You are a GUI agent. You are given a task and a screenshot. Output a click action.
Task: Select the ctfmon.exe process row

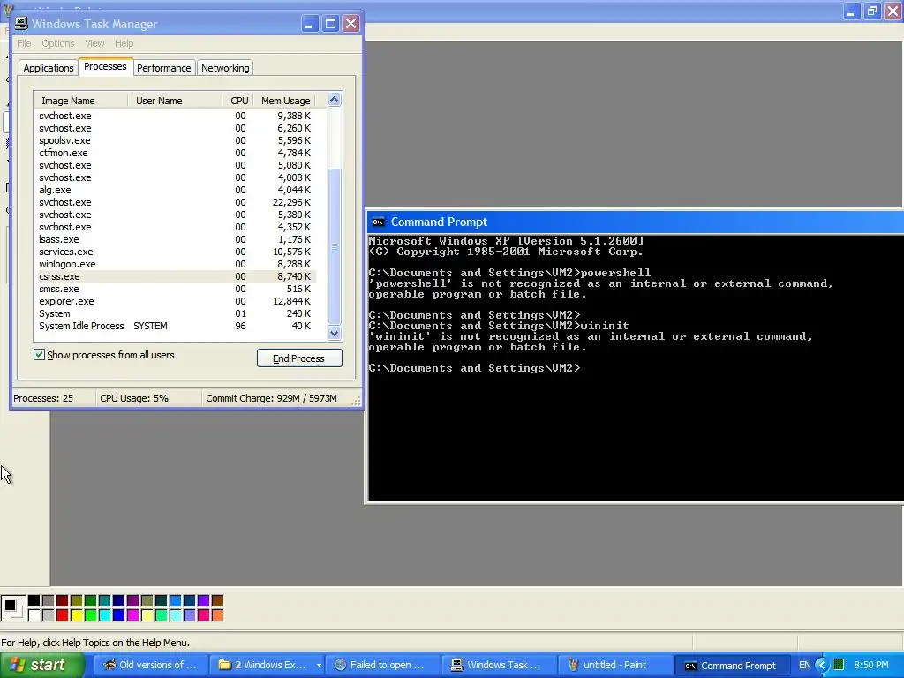pyautogui.click(x=176, y=153)
